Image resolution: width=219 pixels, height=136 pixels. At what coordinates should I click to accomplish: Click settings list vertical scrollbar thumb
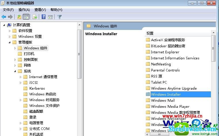click(x=214, y=48)
